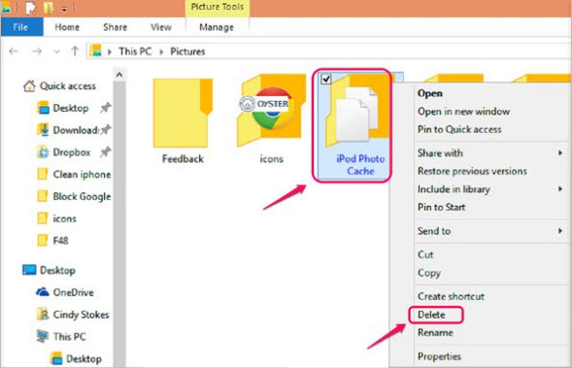The height and width of the screenshot is (368, 572).
Task: Expand the Share with submenu
Action: pos(560,152)
